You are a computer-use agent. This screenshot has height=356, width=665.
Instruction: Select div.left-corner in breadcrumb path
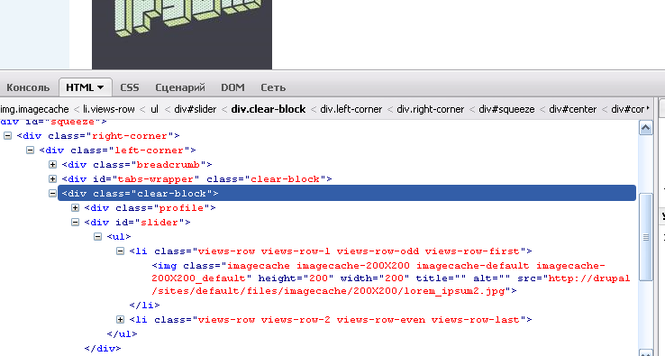tap(351, 109)
